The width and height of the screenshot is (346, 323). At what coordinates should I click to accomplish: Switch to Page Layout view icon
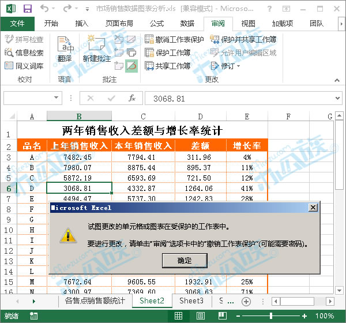pyautogui.click(x=200, y=316)
